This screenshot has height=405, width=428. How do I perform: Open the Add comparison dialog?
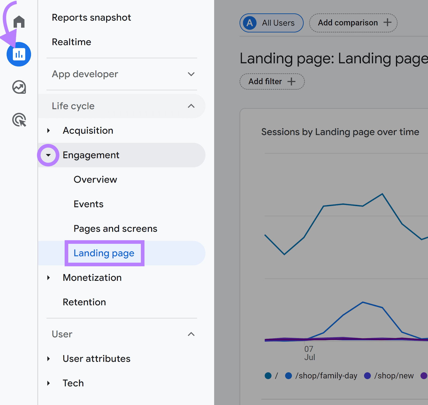click(353, 23)
